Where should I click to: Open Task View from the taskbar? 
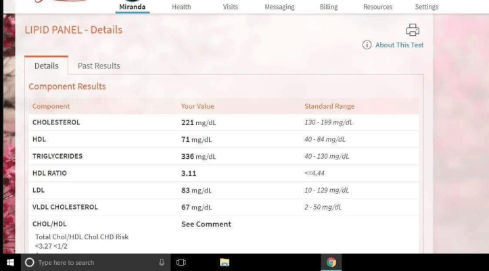coord(181,262)
